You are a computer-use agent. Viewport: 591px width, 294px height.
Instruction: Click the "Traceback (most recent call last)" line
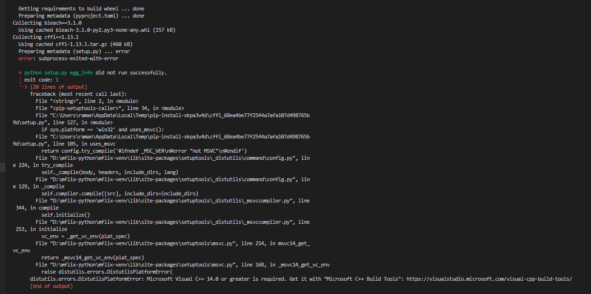click(78, 94)
